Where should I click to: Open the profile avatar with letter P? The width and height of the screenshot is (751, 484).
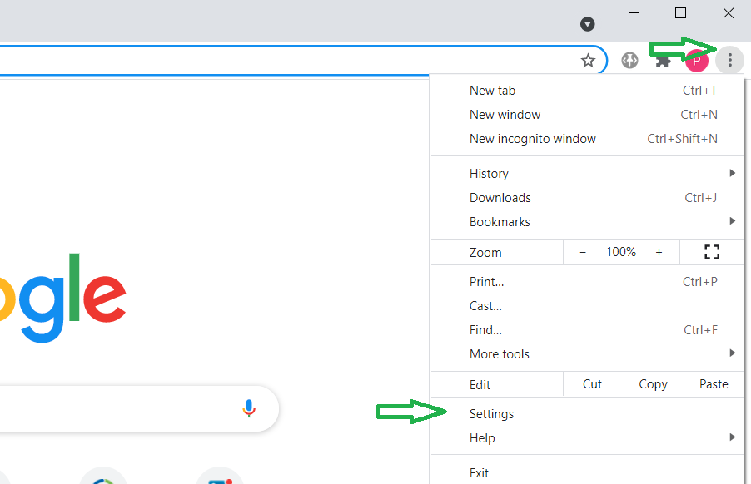click(696, 61)
